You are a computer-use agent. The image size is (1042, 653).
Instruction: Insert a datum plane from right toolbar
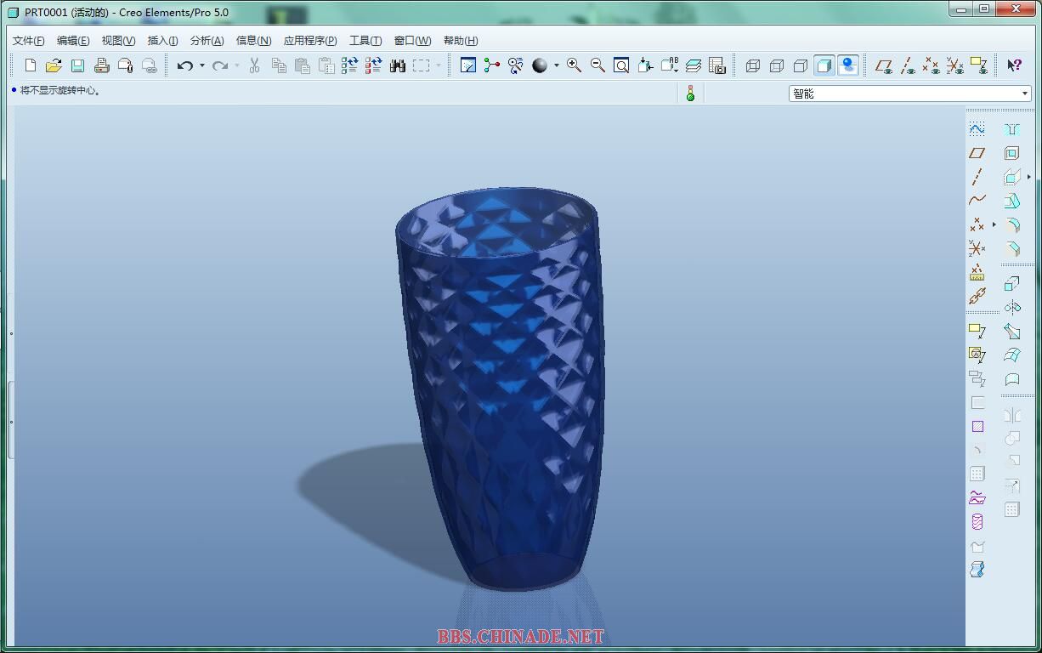click(x=977, y=153)
